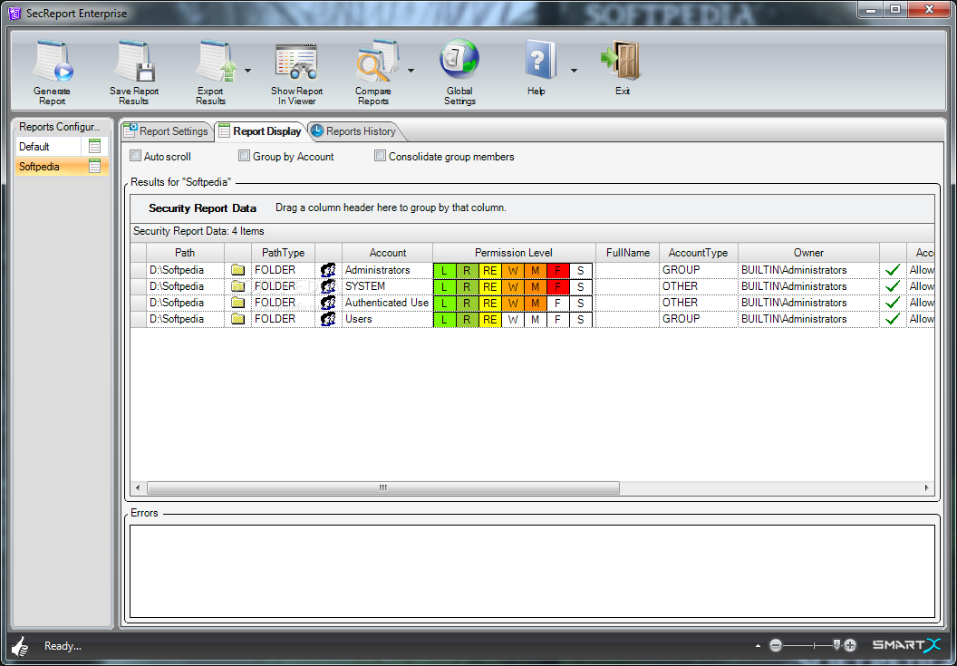Sort by the Owner column header
957x666 pixels.
(x=808, y=253)
